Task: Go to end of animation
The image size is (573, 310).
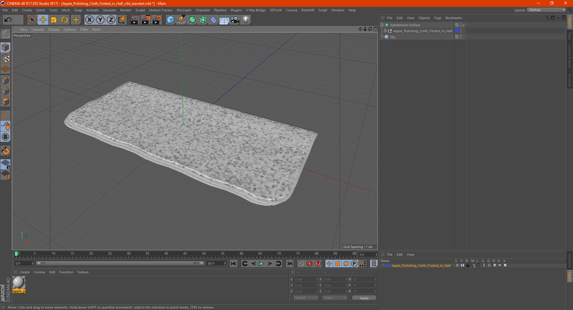Action: coord(289,263)
